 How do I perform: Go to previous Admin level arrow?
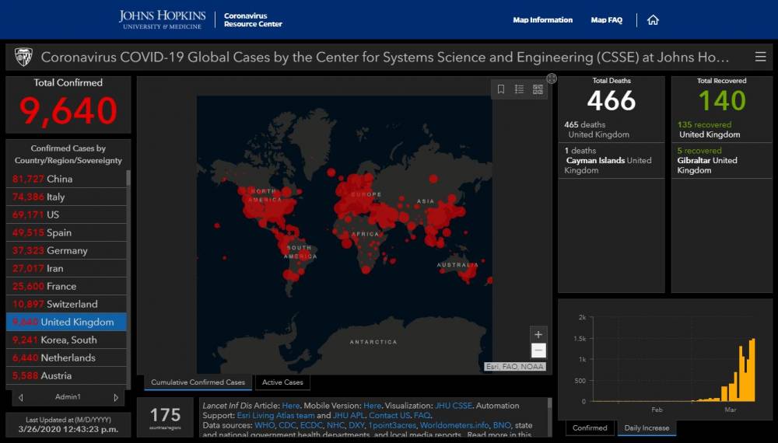20,397
